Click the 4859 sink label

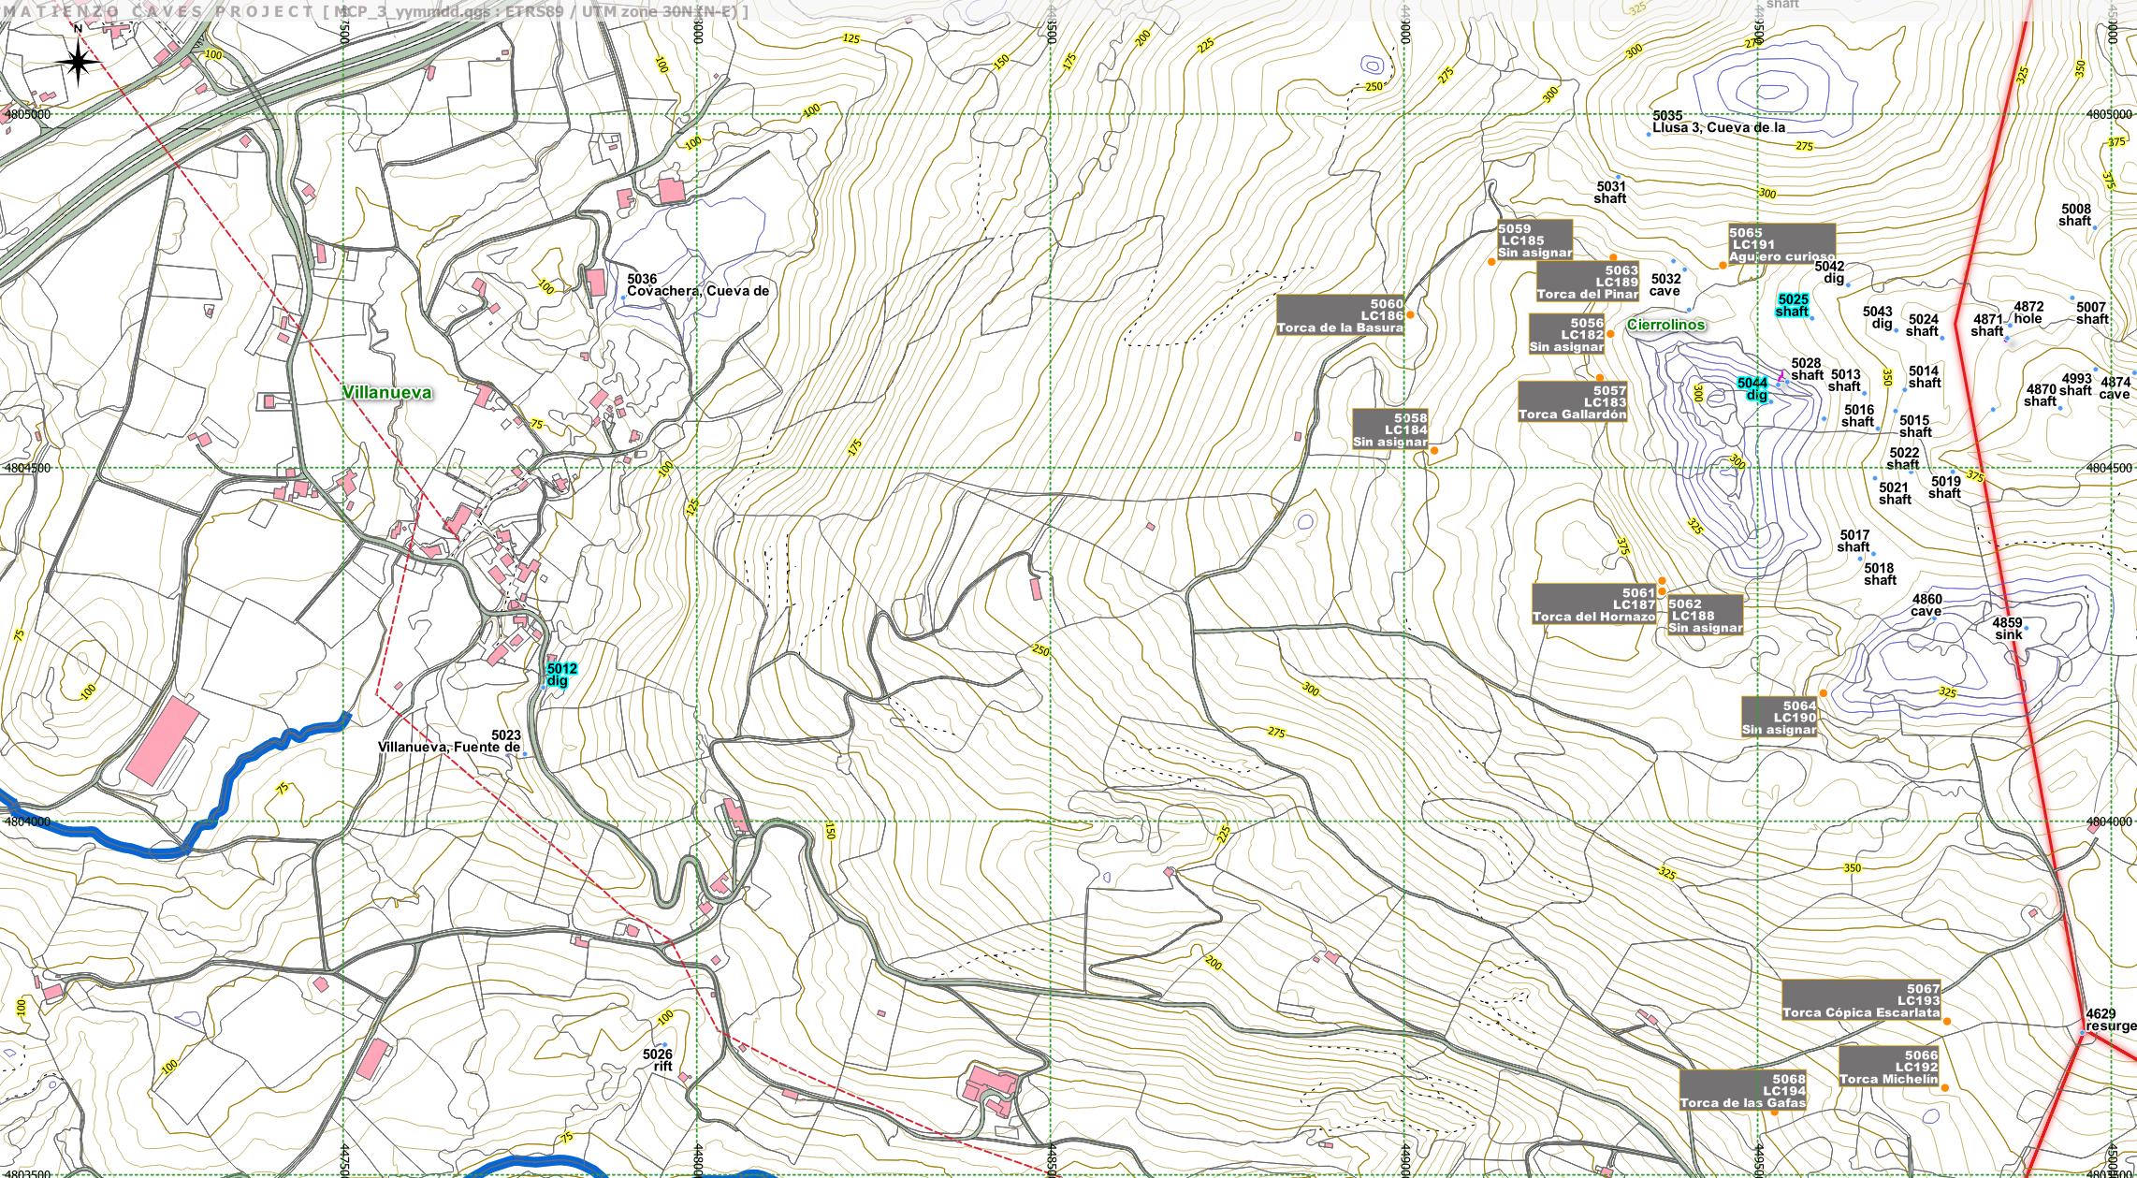[2008, 628]
